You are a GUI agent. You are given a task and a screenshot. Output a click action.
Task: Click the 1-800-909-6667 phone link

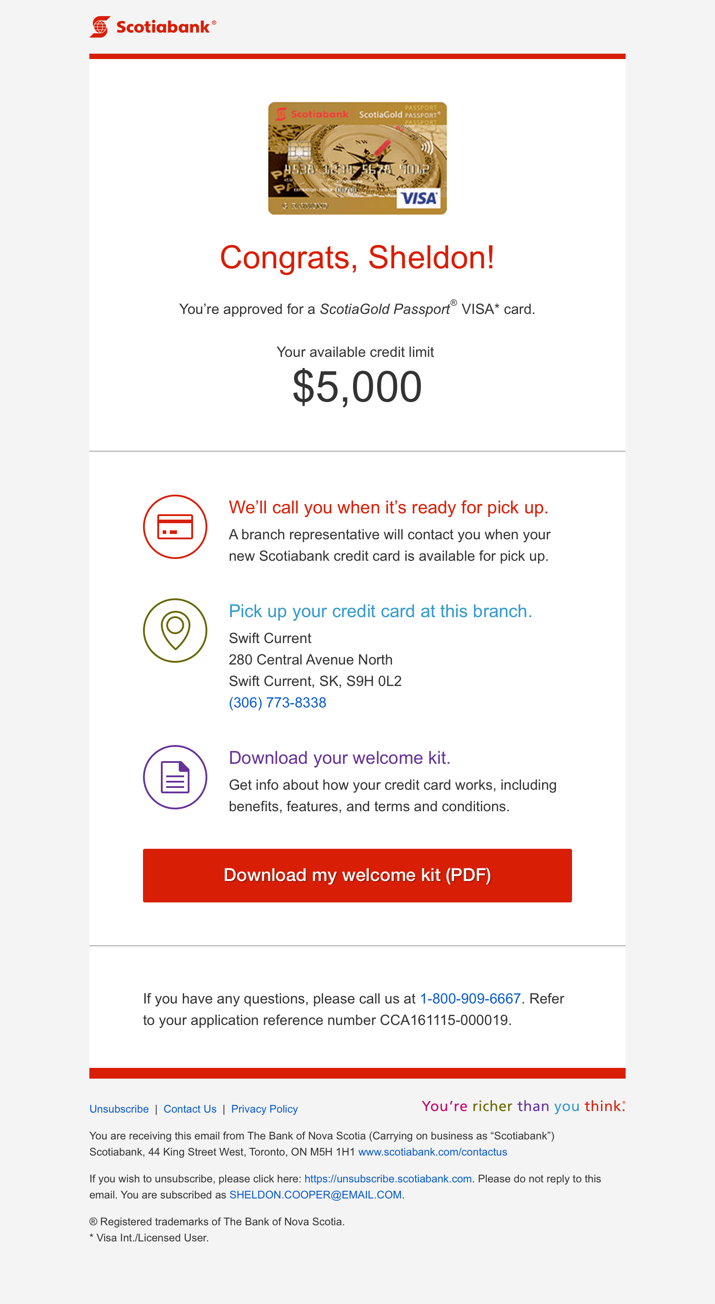pos(470,998)
